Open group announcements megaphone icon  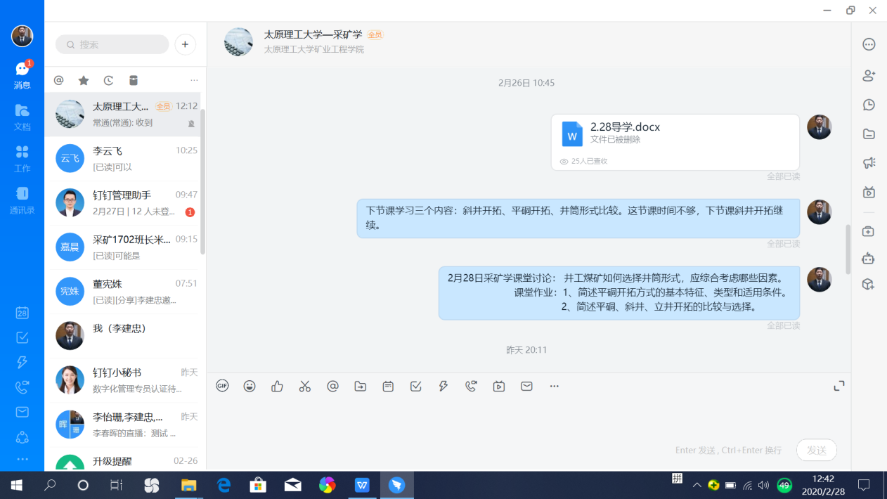click(869, 163)
